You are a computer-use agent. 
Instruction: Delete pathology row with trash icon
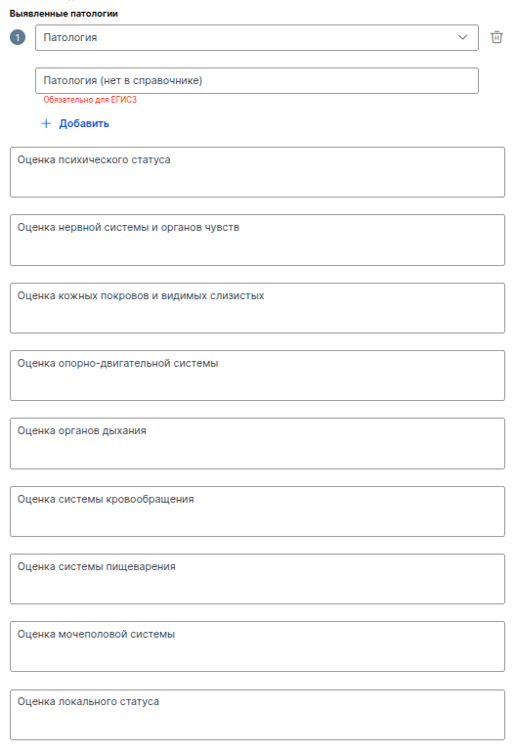click(496, 37)
